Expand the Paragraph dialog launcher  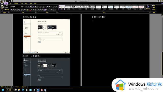point(57,12)
